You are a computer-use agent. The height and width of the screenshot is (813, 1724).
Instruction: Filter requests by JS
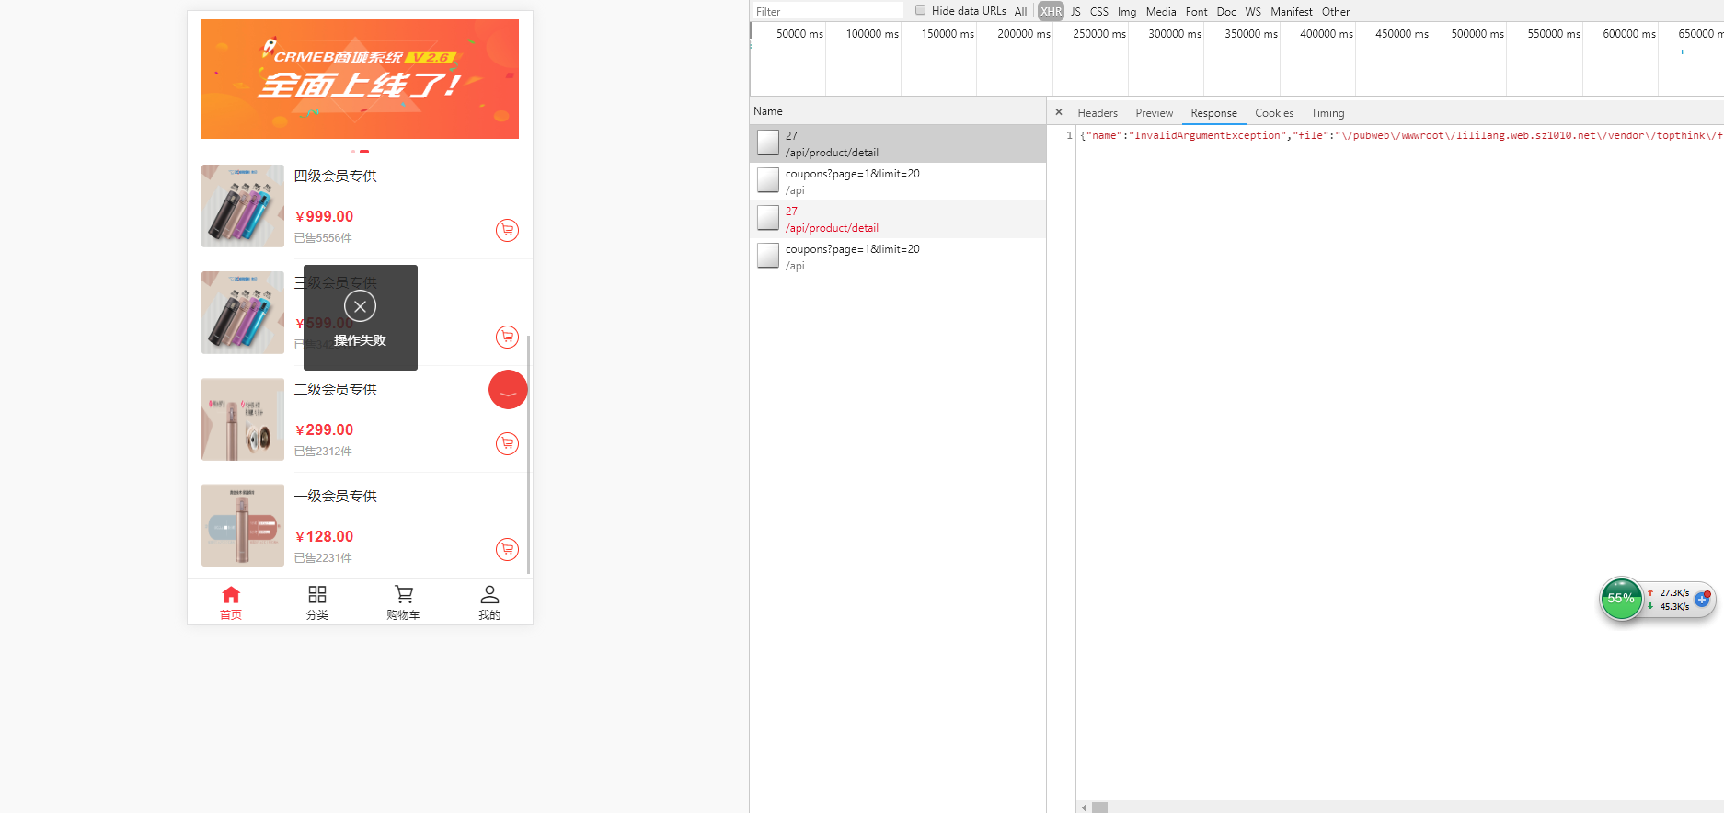pyautogui.click(x=1075, y=12)
